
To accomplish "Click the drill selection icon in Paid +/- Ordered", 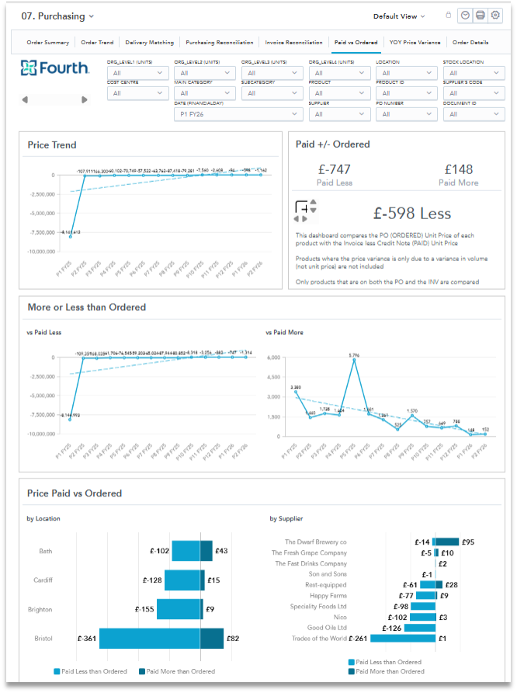I will (x=301, y=207).
